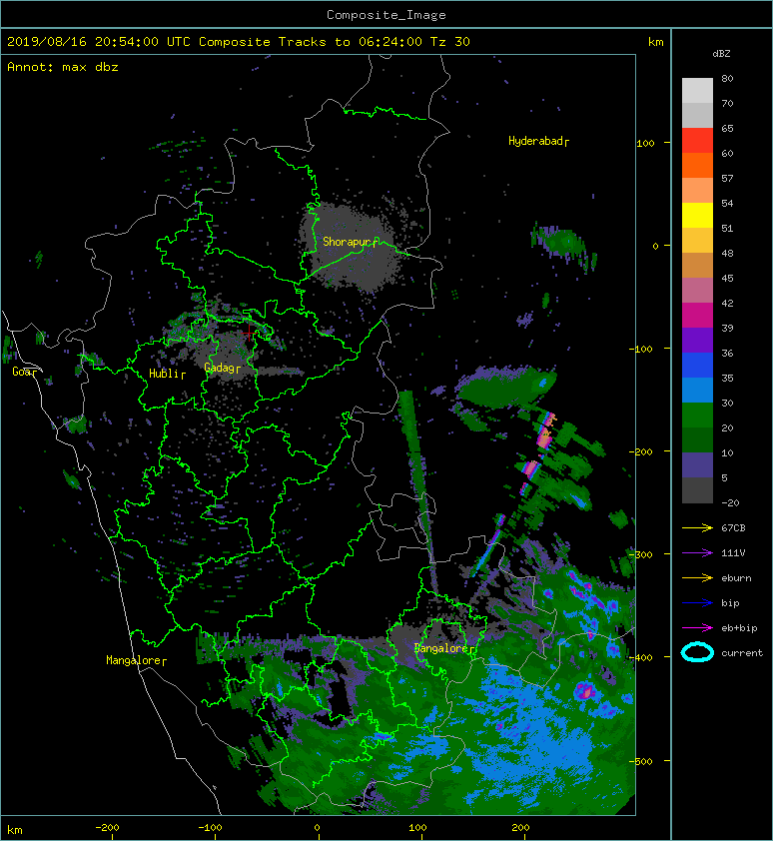Click the -20 value on the dBZ scale
Image resolution: width=773 pixels, height=841 pixels.
pos(731,503)
